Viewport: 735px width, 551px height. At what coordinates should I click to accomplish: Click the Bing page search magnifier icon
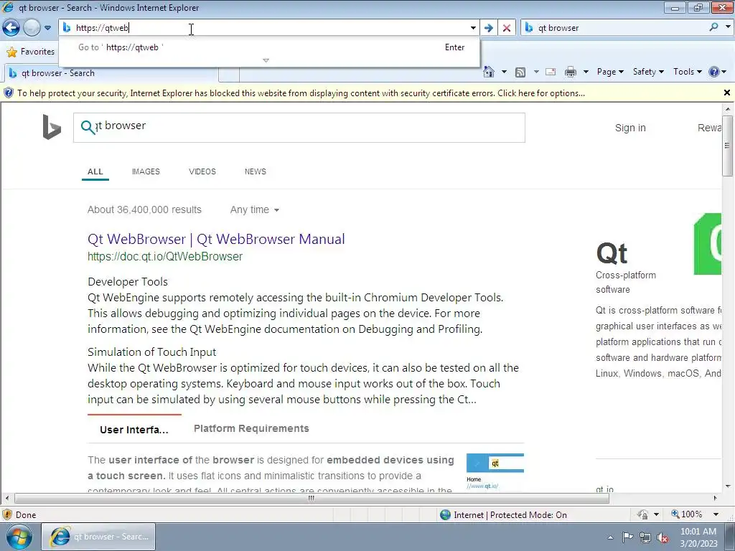coord(87,126)
